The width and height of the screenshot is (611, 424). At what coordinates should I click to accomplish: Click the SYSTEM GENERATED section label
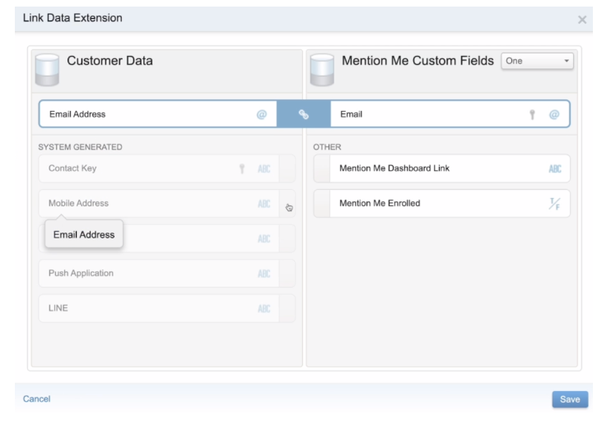click(x=80, y=147)
